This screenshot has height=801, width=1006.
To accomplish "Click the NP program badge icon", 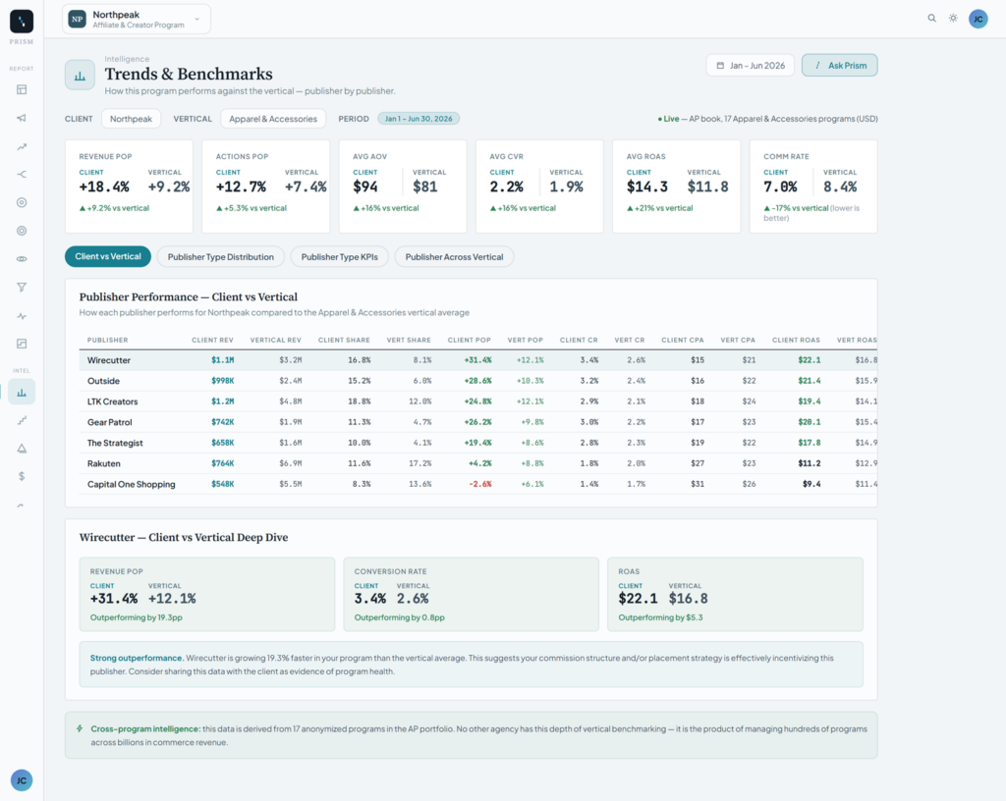I will pos(77,20).
